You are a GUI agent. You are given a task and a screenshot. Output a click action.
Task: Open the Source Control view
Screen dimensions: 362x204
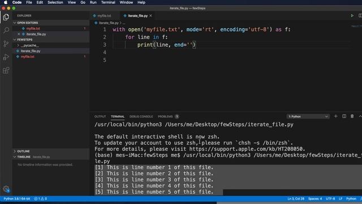click(x=6, y=44)
